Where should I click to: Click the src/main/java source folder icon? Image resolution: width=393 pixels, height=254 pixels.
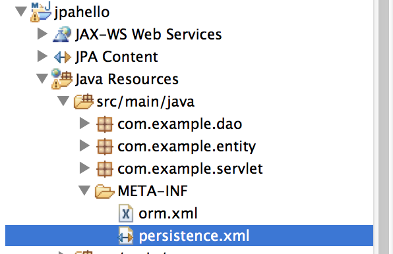84,101
